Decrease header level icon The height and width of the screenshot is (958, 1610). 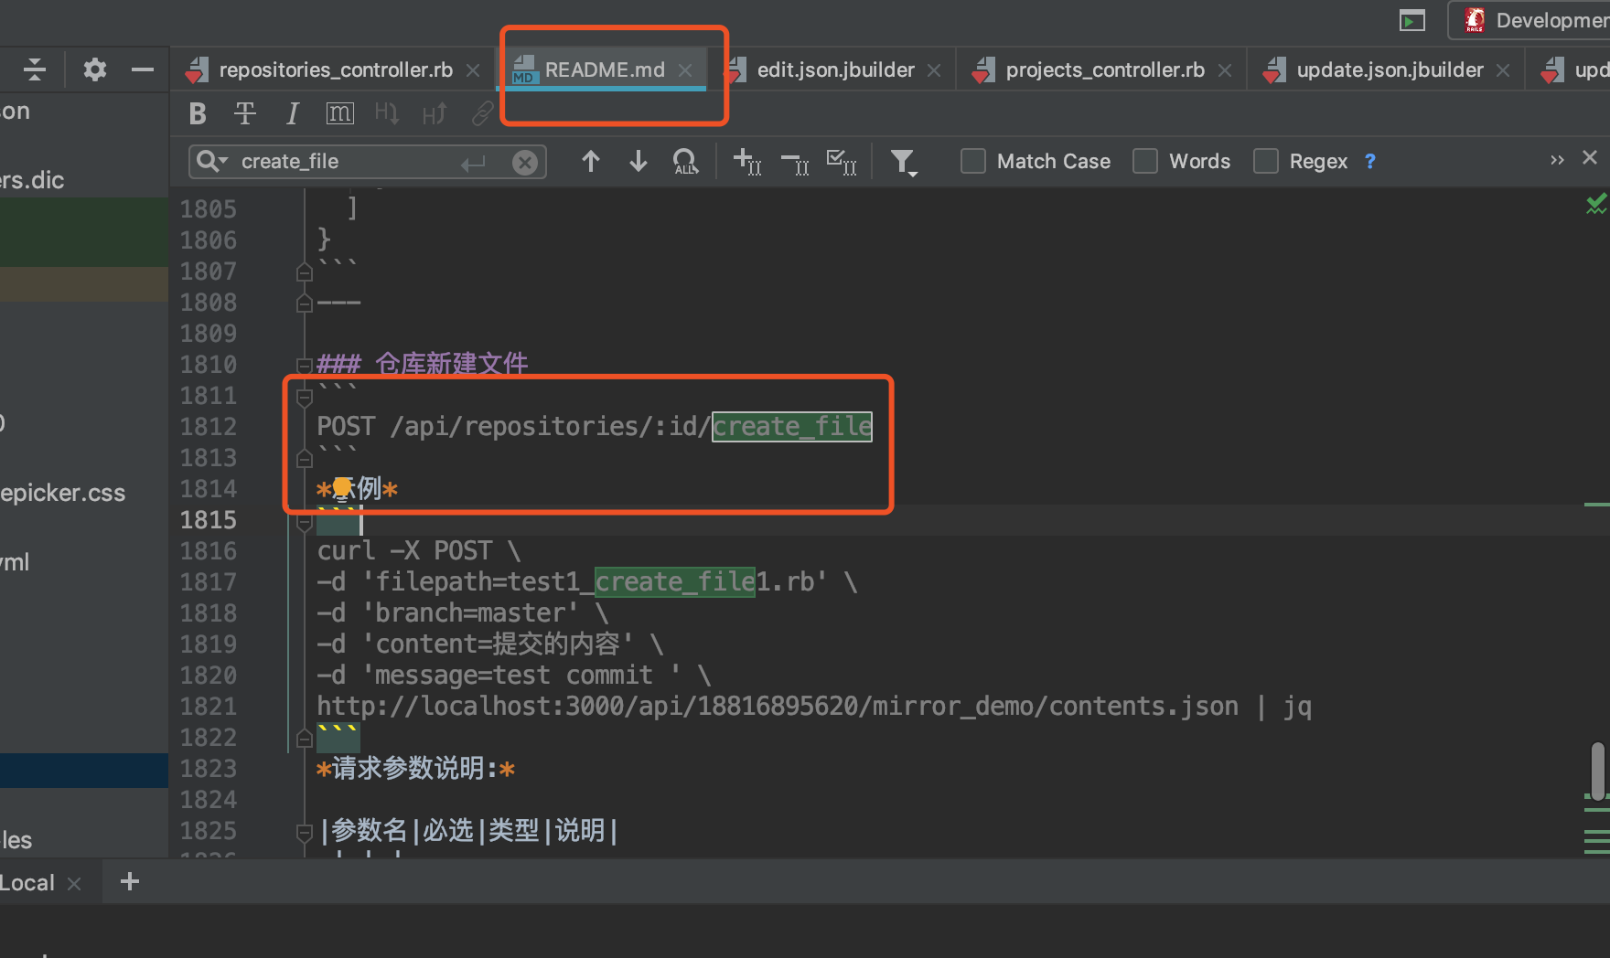[x=387, y=113]
